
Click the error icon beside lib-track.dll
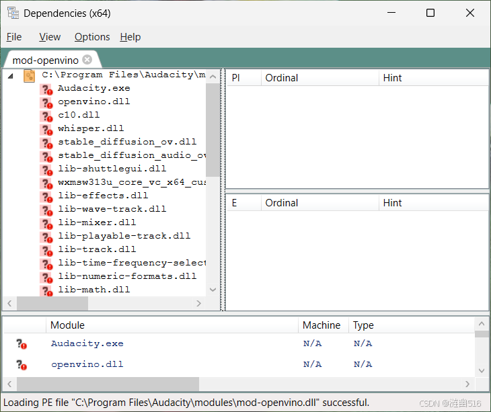point(46,251)
